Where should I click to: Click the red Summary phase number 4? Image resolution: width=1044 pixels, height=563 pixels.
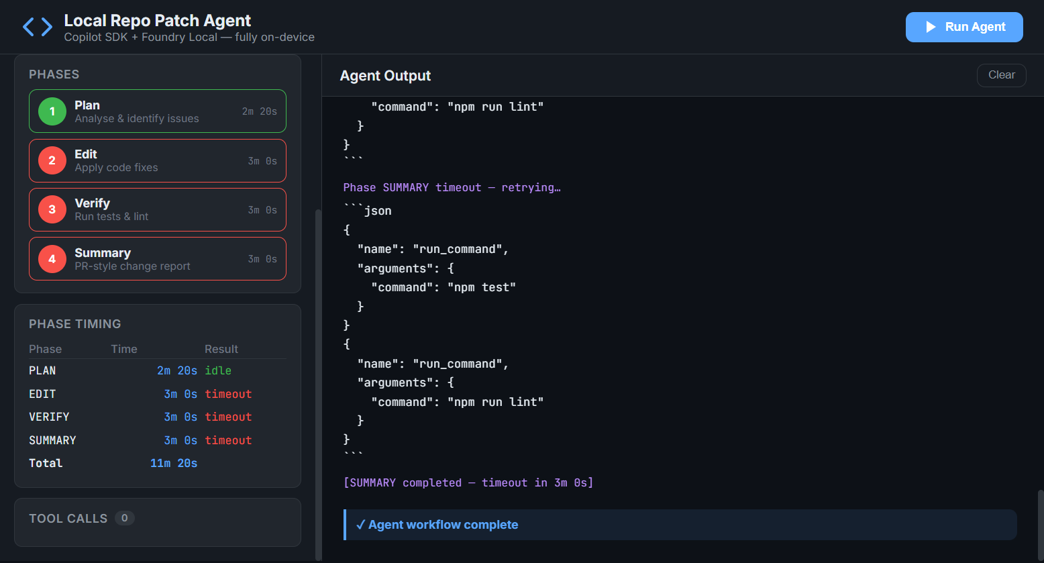click(52, 259)
